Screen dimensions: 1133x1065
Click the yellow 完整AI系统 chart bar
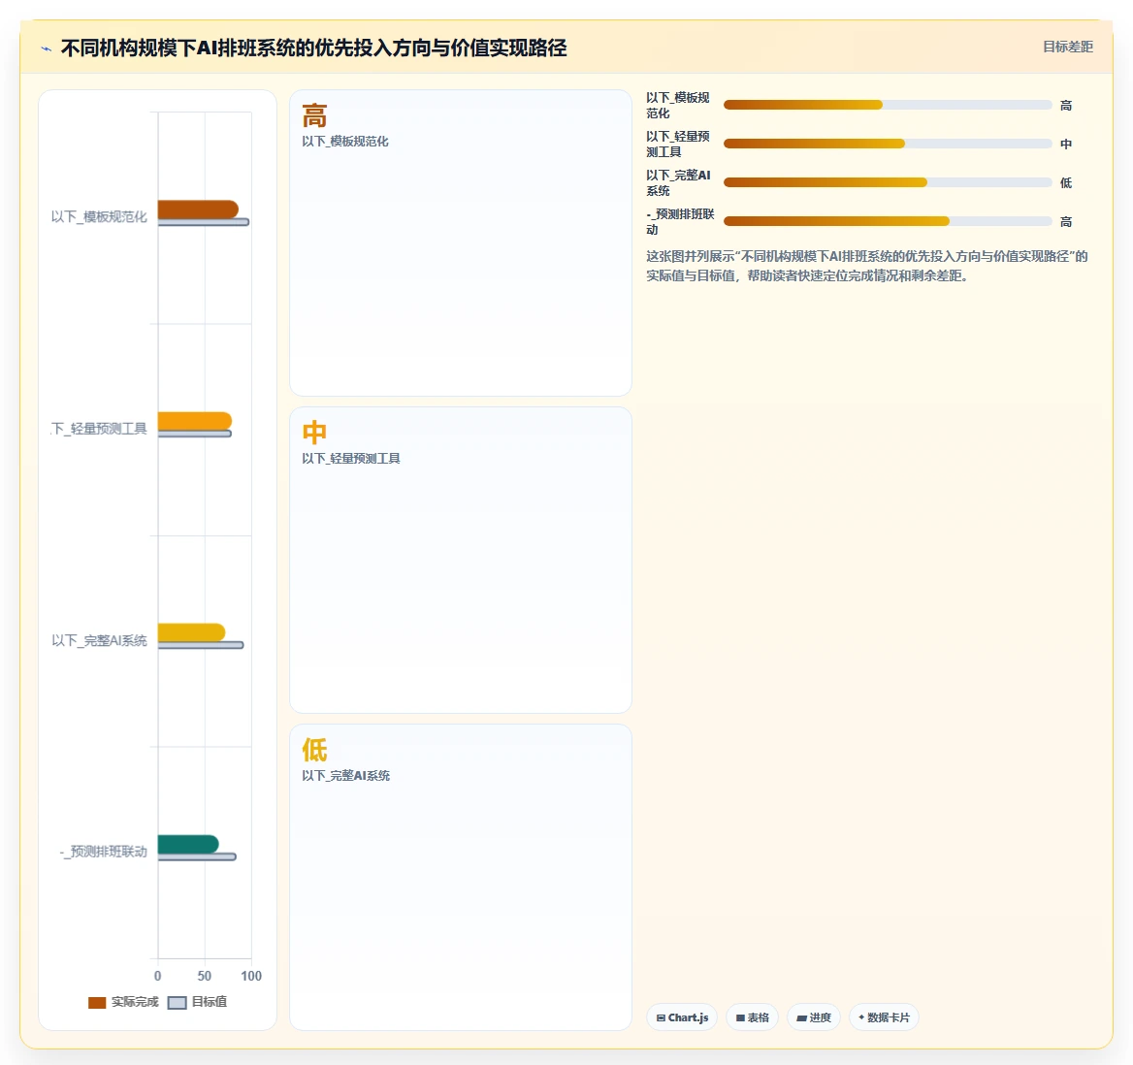(191, 632)
